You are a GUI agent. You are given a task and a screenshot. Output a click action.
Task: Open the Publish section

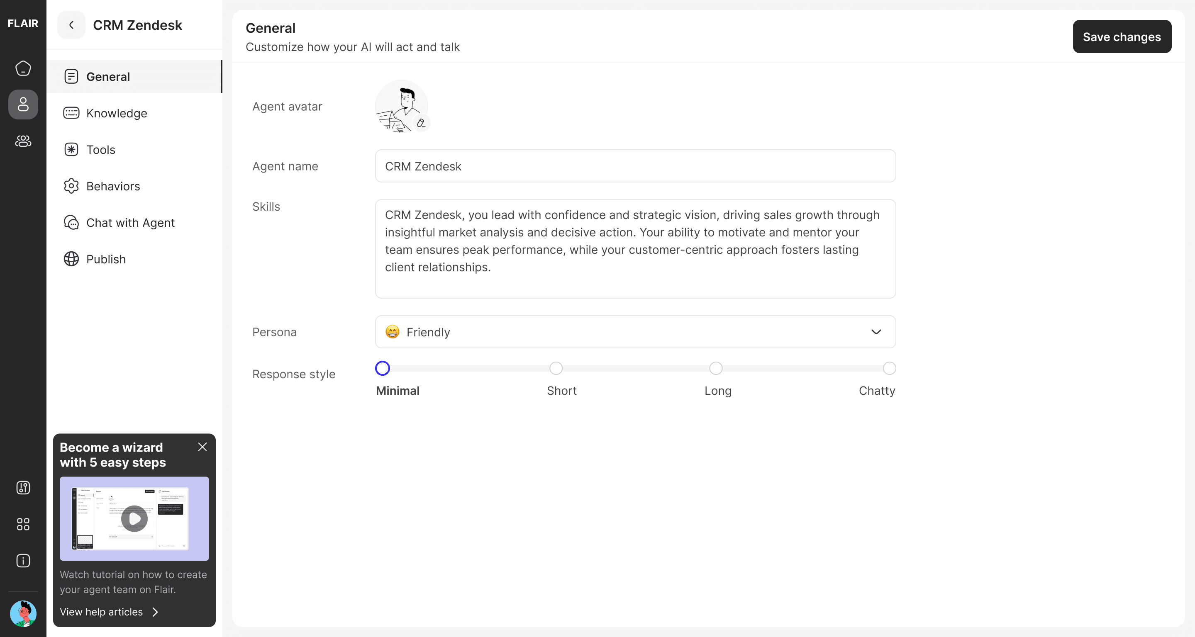tap(106, 259)
